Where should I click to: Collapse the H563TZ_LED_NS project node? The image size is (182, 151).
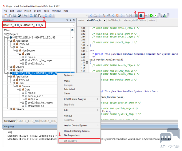[x=8, y=37]
